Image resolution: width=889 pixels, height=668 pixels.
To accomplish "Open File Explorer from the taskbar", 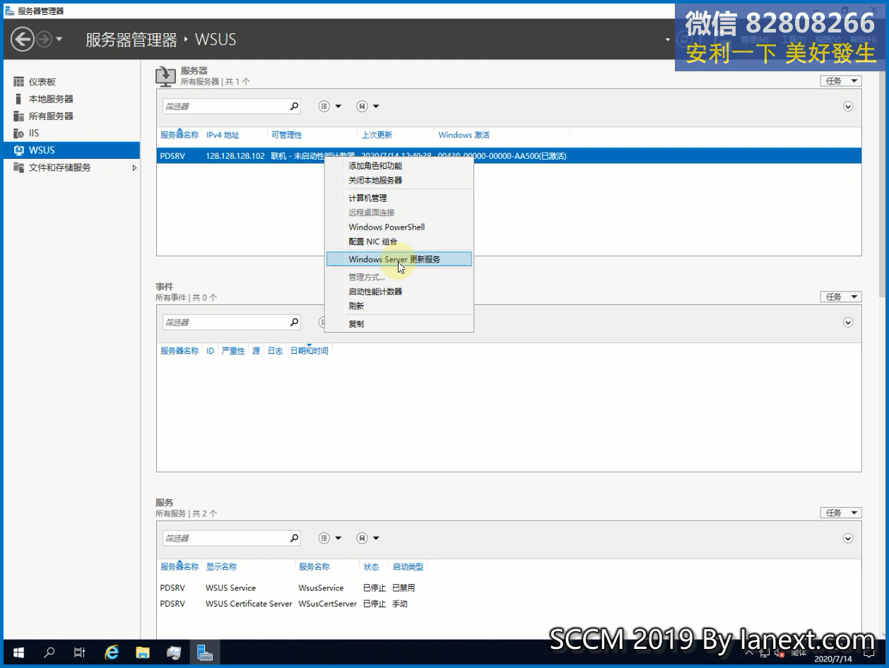I will (x=143, y=653).
